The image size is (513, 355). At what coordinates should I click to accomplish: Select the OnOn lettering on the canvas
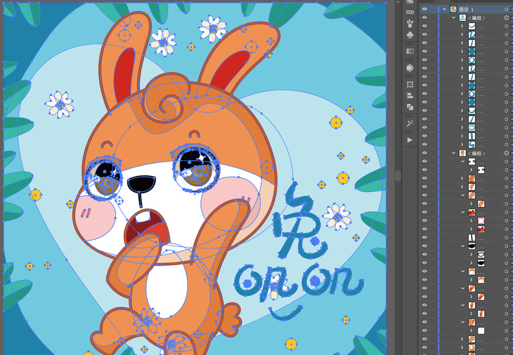pos(299,283)
